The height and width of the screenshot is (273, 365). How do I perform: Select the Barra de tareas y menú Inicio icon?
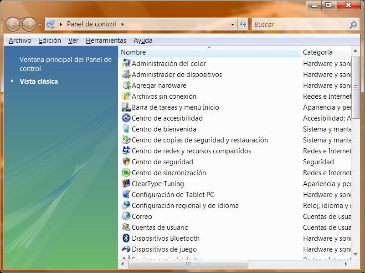(126, 107)
